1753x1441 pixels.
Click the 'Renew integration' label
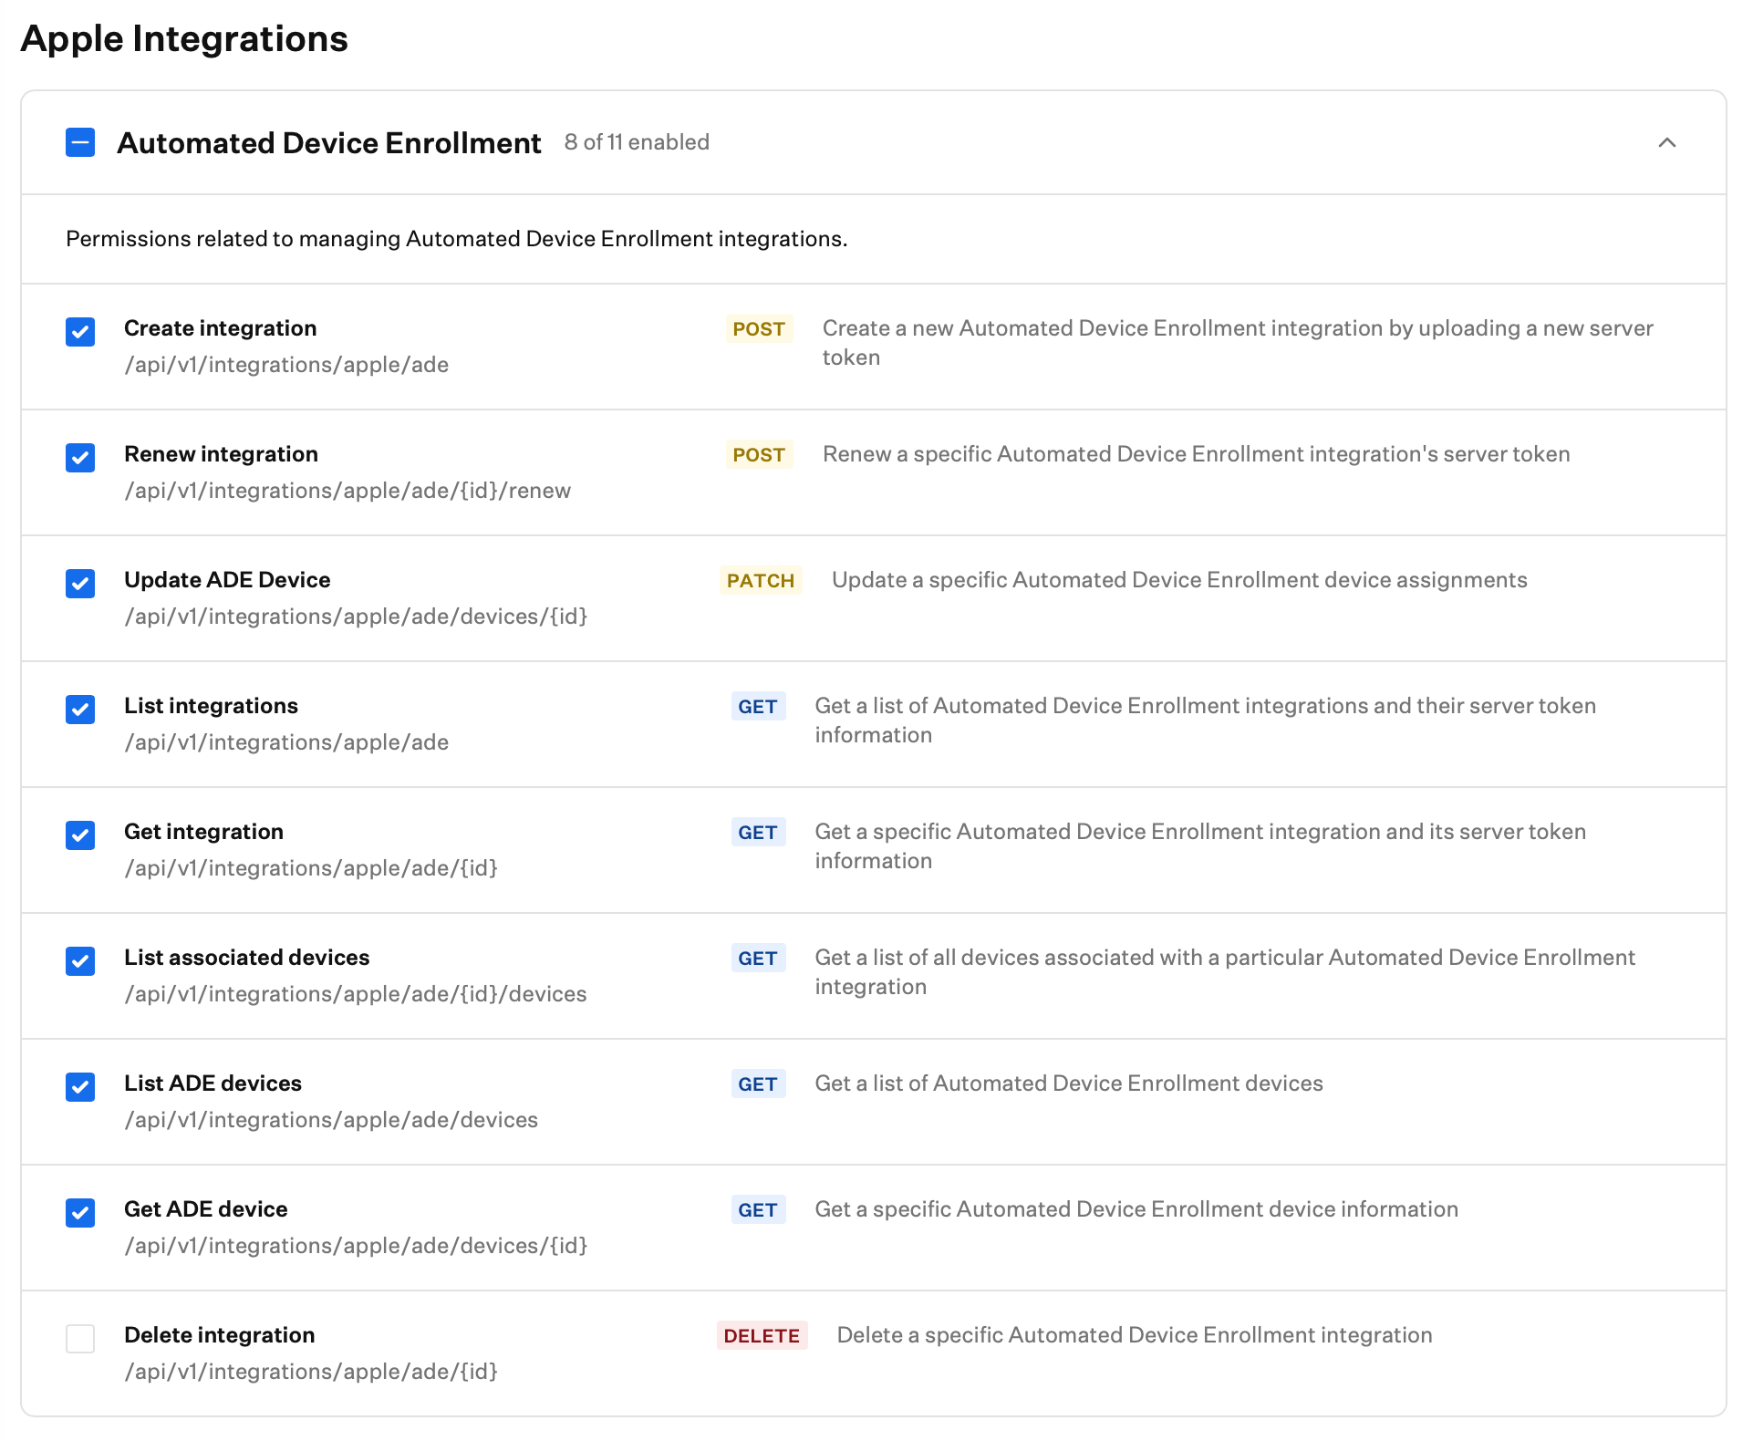click(222, 454)
